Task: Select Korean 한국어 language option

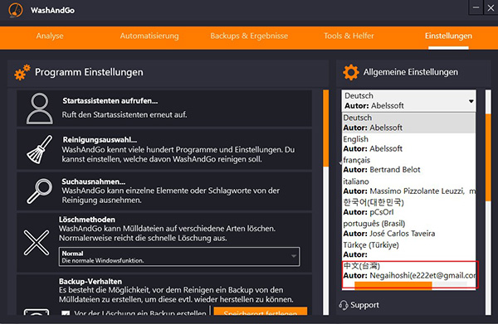Action: (409, 207)
